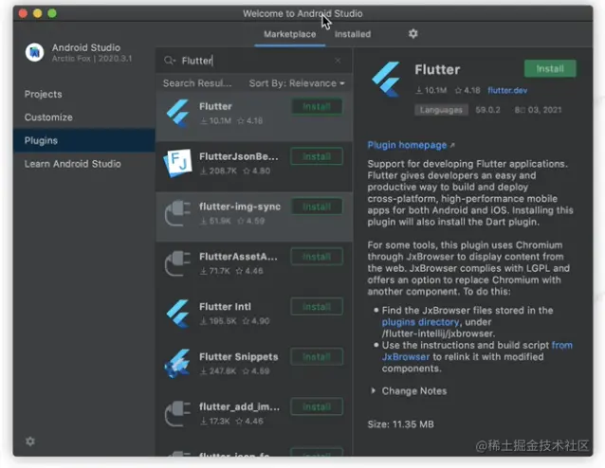Select Plugins in the sidebar
This screenshot has height=468, width=605.
[84, 140]
